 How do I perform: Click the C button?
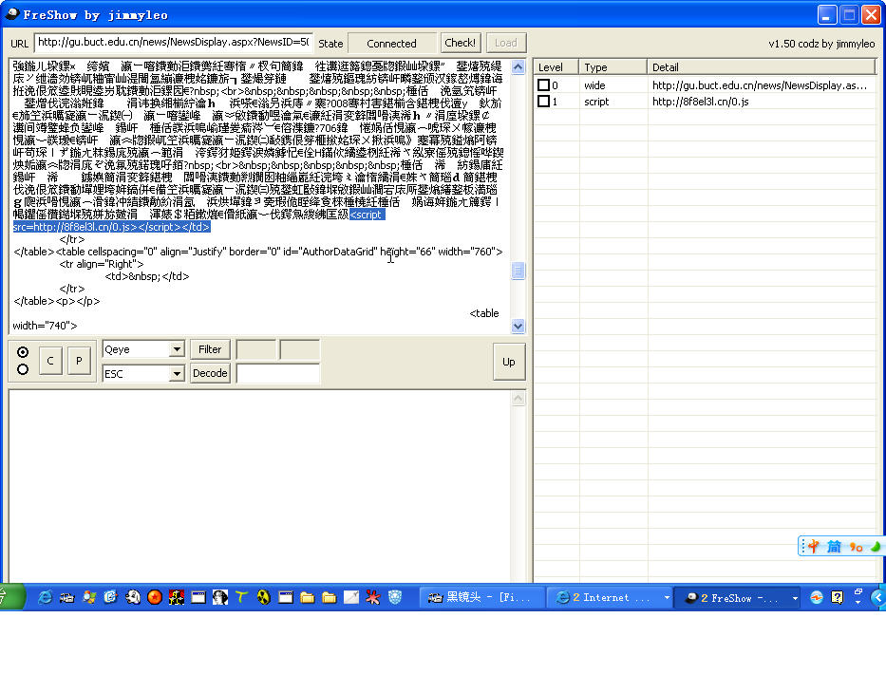point(50,361)
